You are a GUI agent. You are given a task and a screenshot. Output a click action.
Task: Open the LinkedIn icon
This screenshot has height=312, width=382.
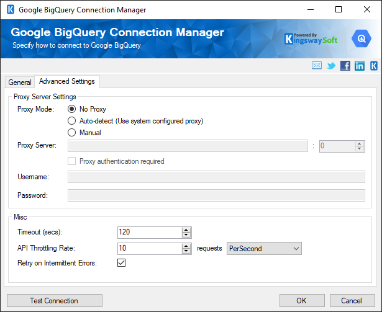pos(360,66)
